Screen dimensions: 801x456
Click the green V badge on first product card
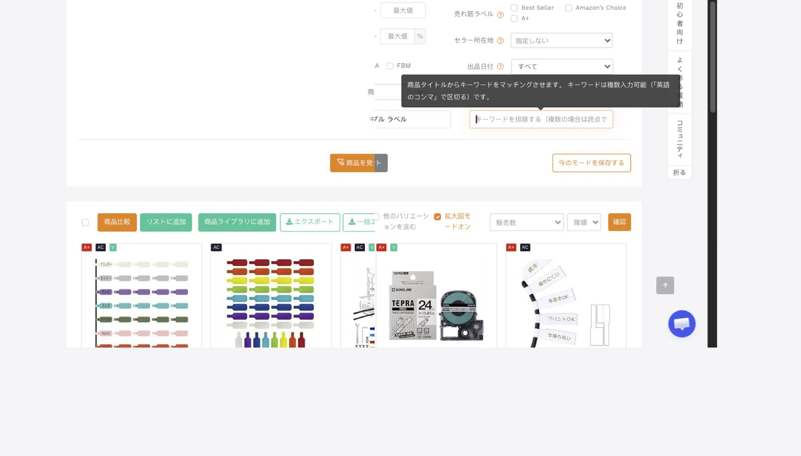point(113,247)
